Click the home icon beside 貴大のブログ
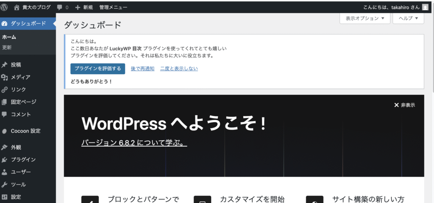Screen dimensions: 434x203 coord(17,8)
